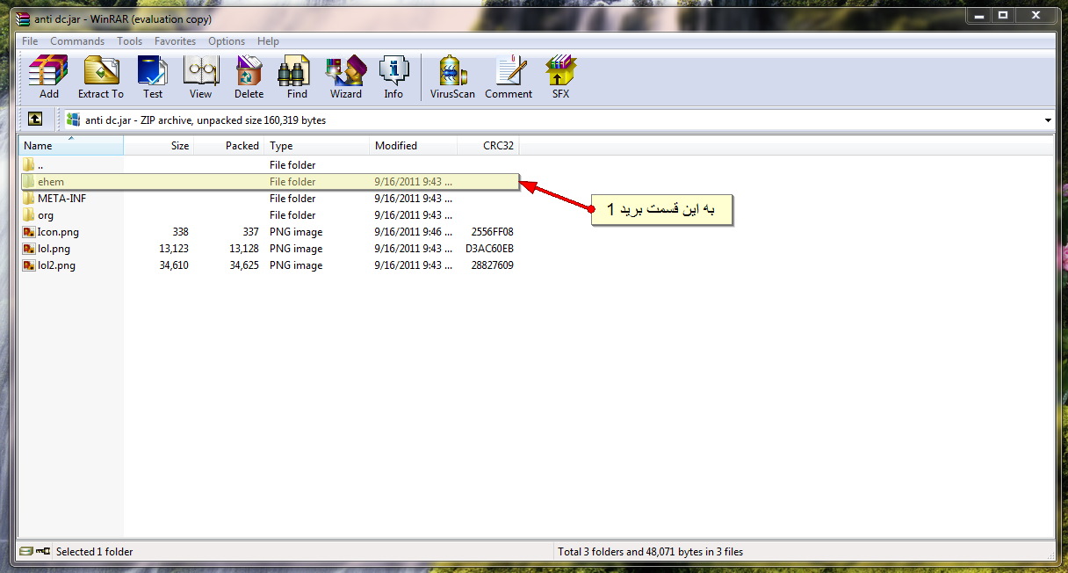Minimize the WinRAR window

(x=980, y=15)
